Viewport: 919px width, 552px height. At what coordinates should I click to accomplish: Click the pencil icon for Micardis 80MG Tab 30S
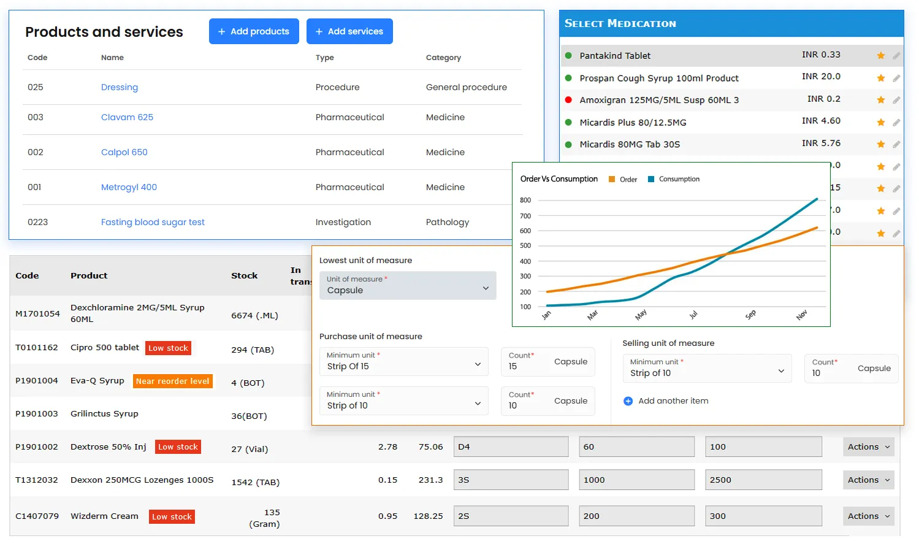click(896, 145)
